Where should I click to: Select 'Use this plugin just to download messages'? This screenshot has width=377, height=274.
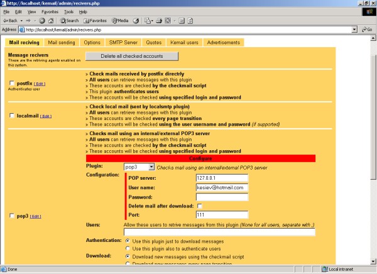click(x=128, y=241)
